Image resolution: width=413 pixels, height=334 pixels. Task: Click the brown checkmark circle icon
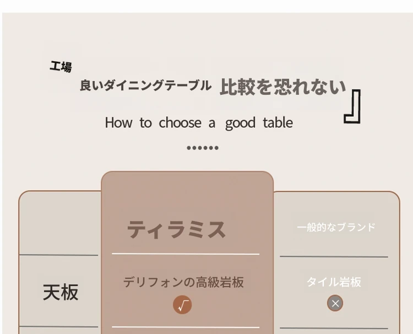(182, 305)
